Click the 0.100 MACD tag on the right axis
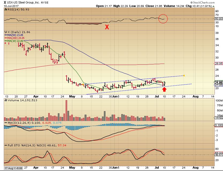The height and width of the screenshot is (171, 223). (219, 125)
